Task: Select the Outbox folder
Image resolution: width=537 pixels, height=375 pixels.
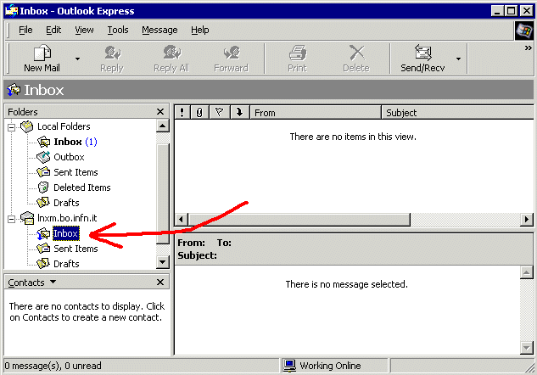Action: point(69,157)
